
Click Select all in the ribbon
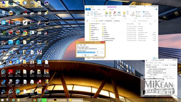(x=146, y=12)
